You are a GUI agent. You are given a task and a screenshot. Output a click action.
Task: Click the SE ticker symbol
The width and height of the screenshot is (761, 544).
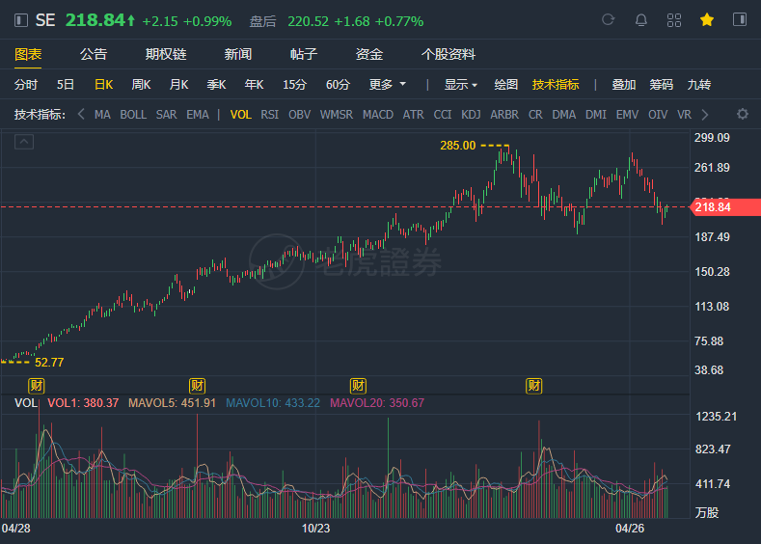click(45, 20)
